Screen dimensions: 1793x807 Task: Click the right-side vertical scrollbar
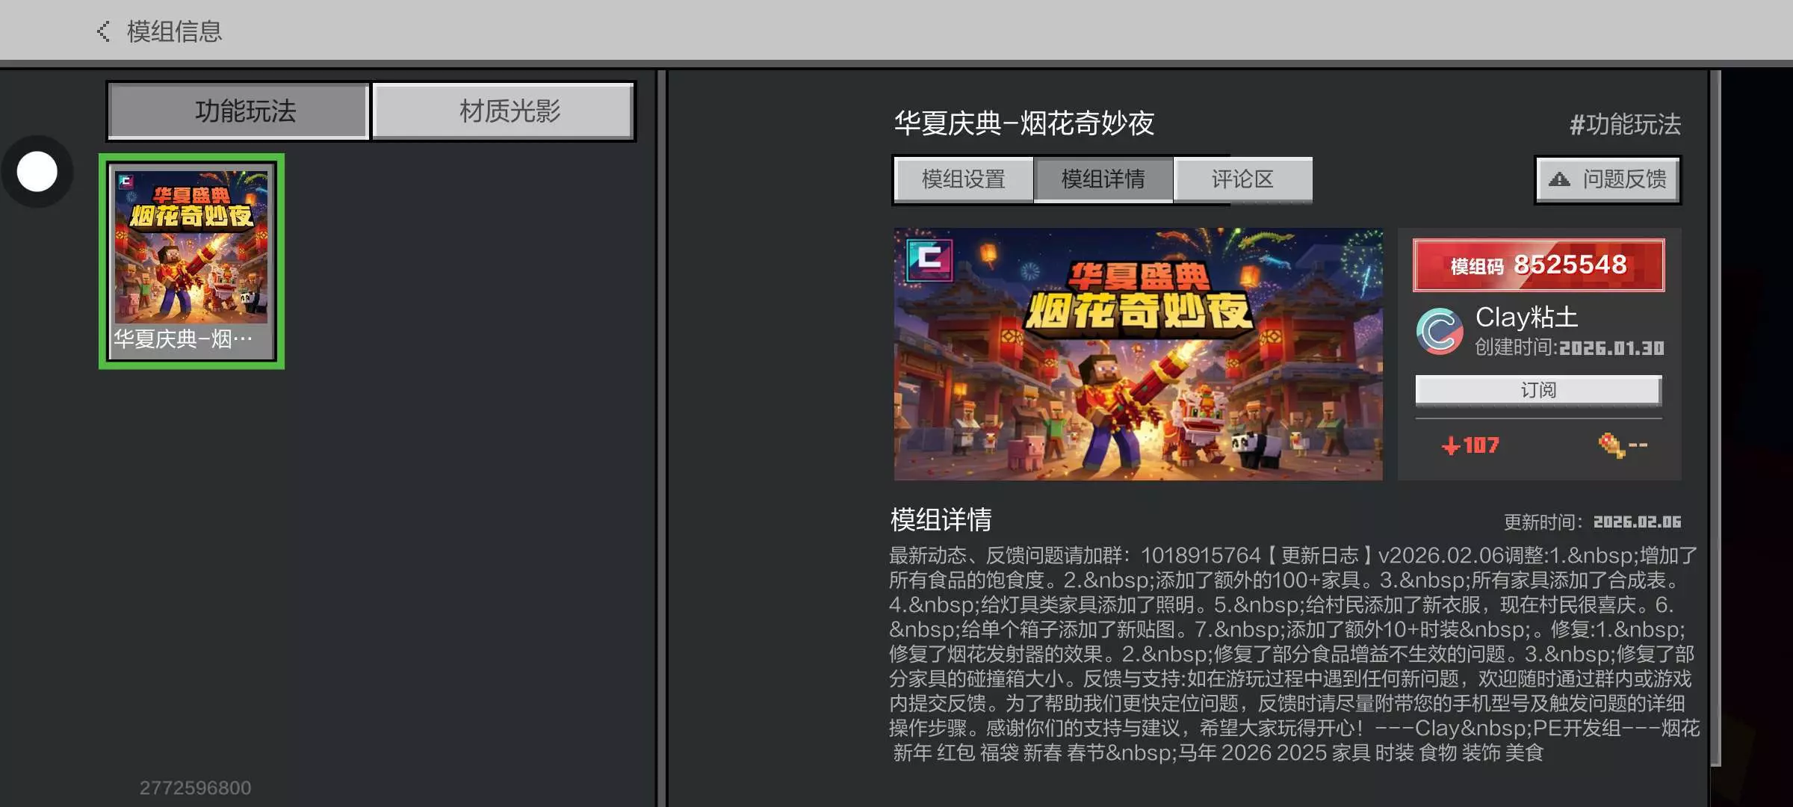tap(1715, 418)
